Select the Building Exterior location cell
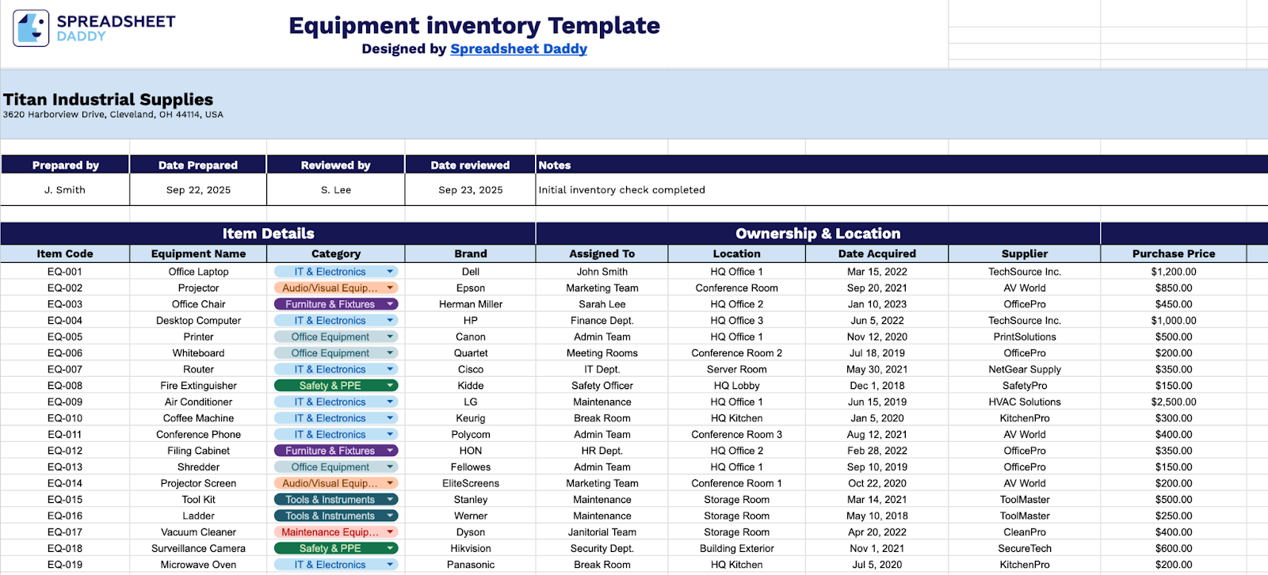1268x575 pixels. [x=737, y=548]
